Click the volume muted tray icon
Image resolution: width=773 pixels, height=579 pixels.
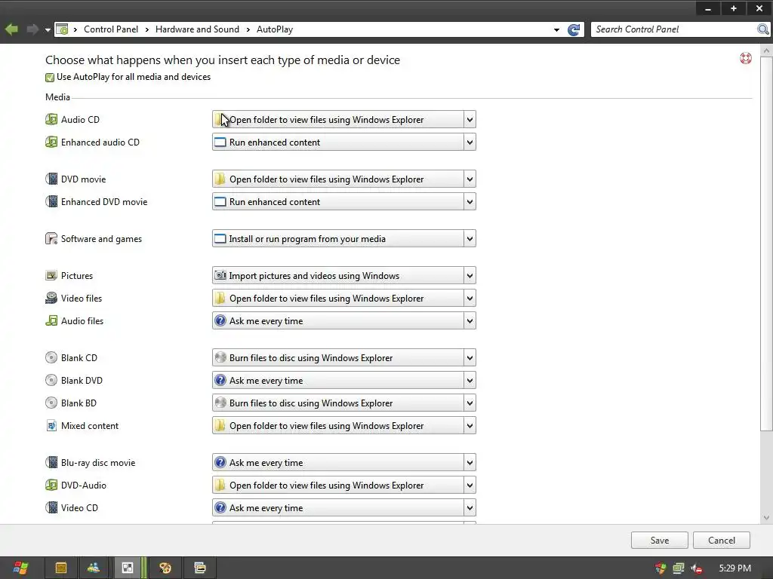tap(697, 568)
